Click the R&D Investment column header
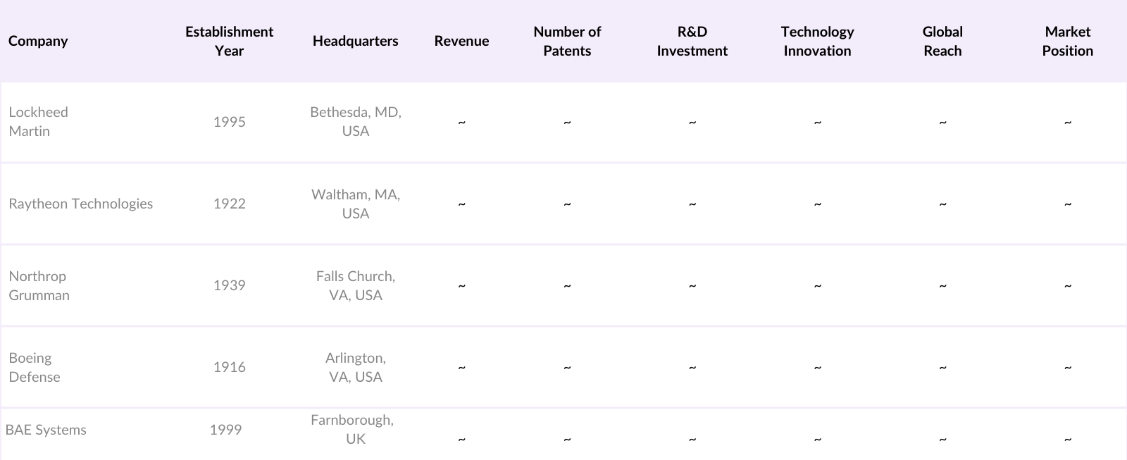This screenshot has width=1127, height=460. click(x=692, y=41)
